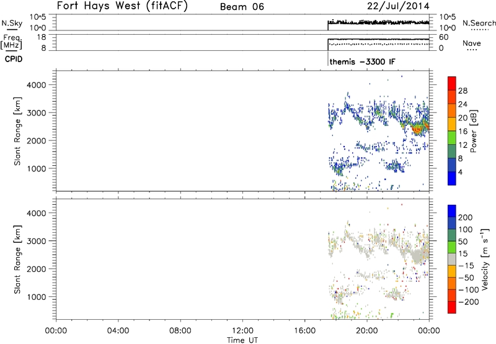Click the "Nave" legend label

(472, 43)
